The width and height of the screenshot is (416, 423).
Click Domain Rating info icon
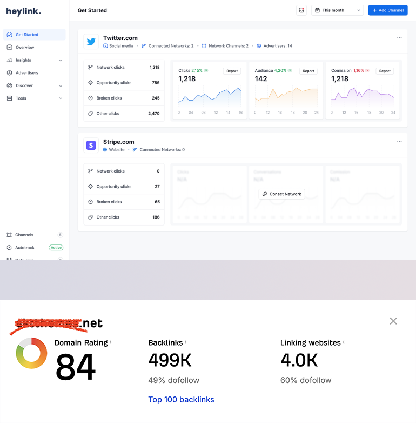111,342
